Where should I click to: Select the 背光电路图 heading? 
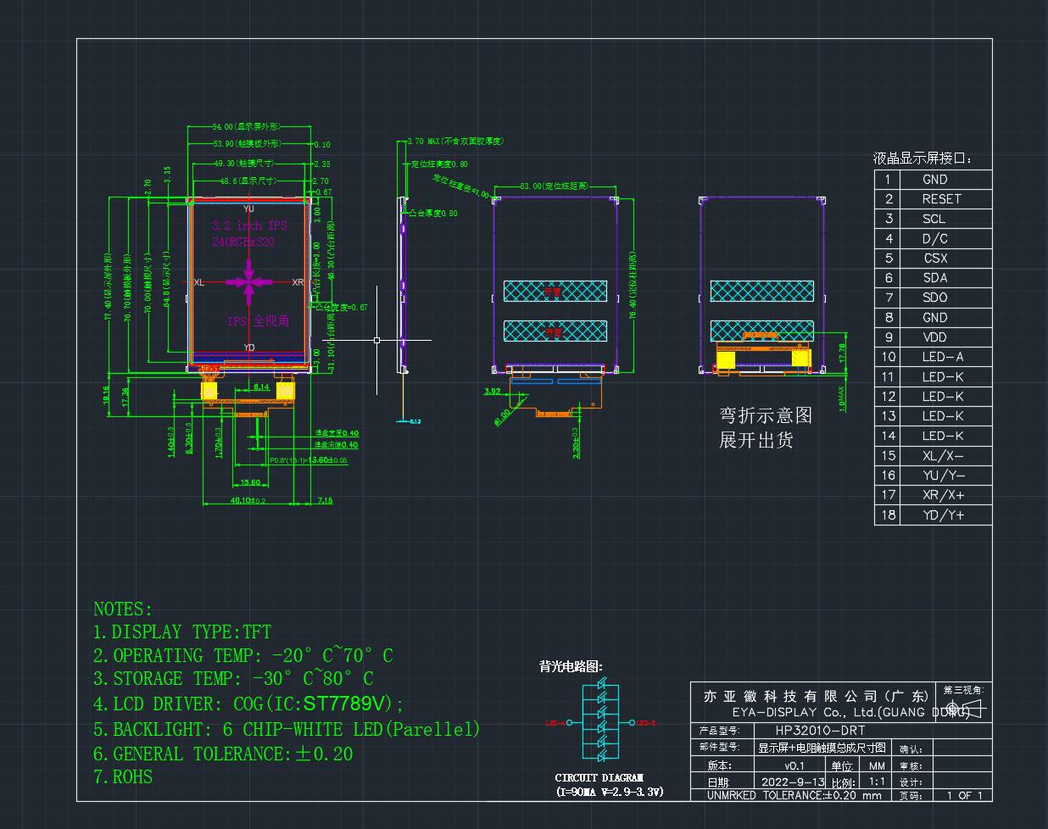[571, 666]
